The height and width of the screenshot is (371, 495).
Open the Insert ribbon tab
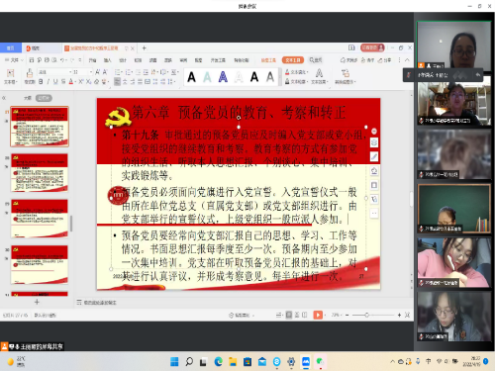(x=108, y=60)
